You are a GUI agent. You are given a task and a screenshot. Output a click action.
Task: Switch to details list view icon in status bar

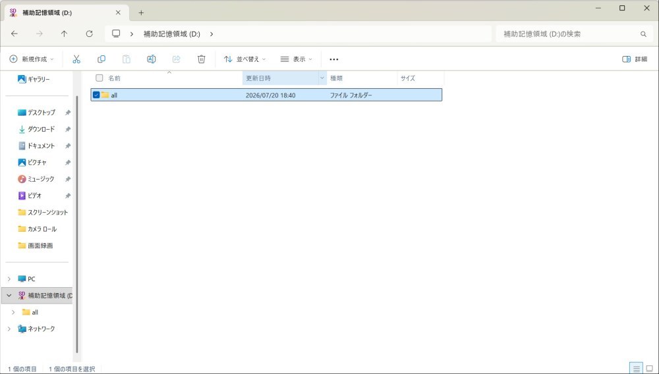point(637,369)
